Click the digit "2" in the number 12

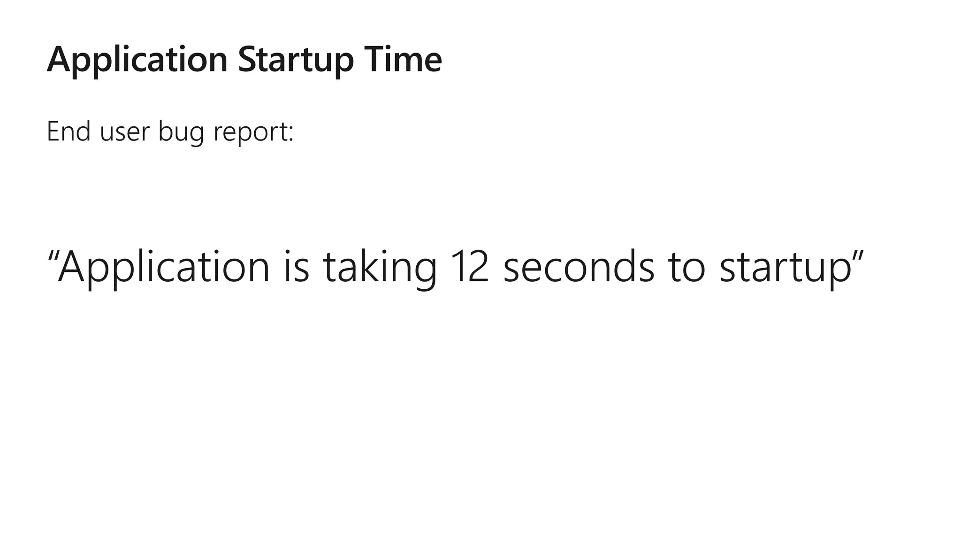point(479,267)
